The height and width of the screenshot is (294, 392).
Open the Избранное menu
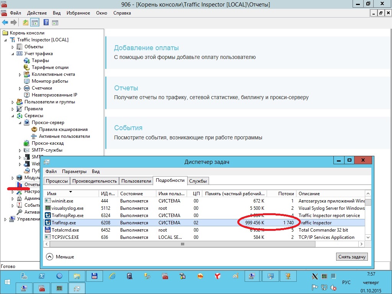[x=78, y=13]
